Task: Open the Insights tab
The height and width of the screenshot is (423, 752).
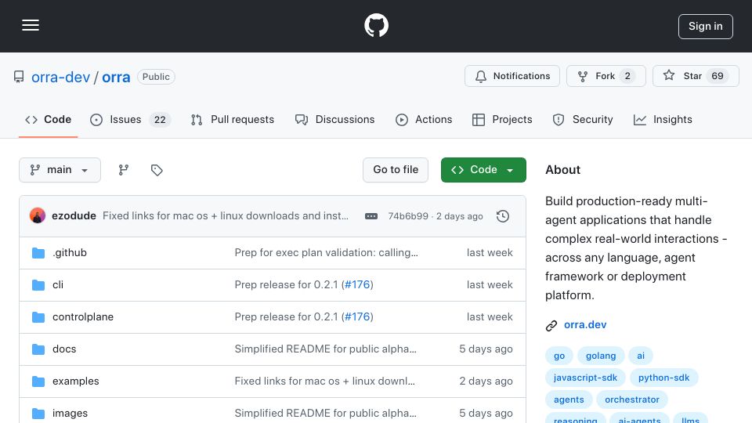Action: pos(663,119)
